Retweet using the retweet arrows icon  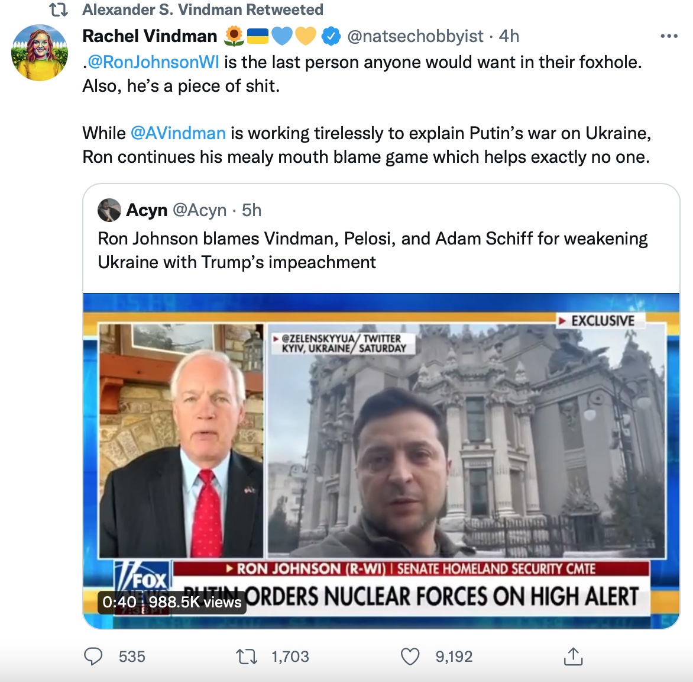click(x=247, y=657)
